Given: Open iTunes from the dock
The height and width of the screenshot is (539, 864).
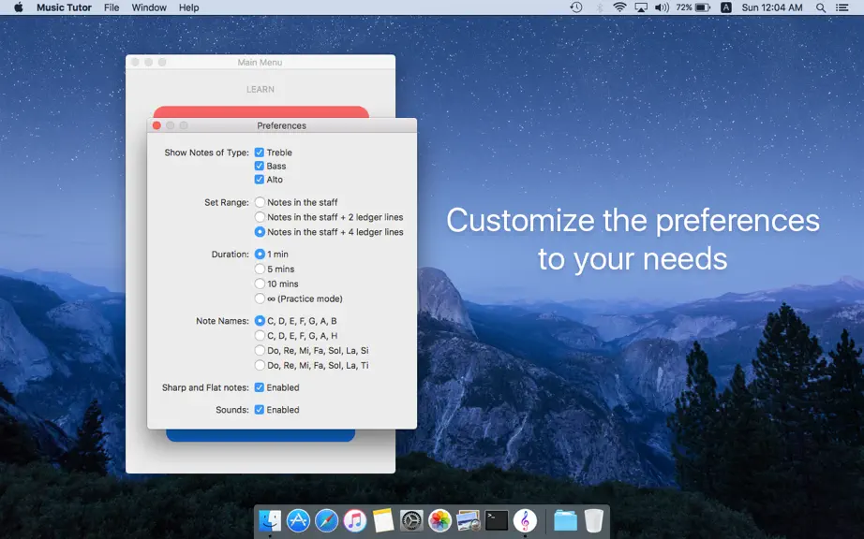Looking at the screenshot, I should (355, 520).
